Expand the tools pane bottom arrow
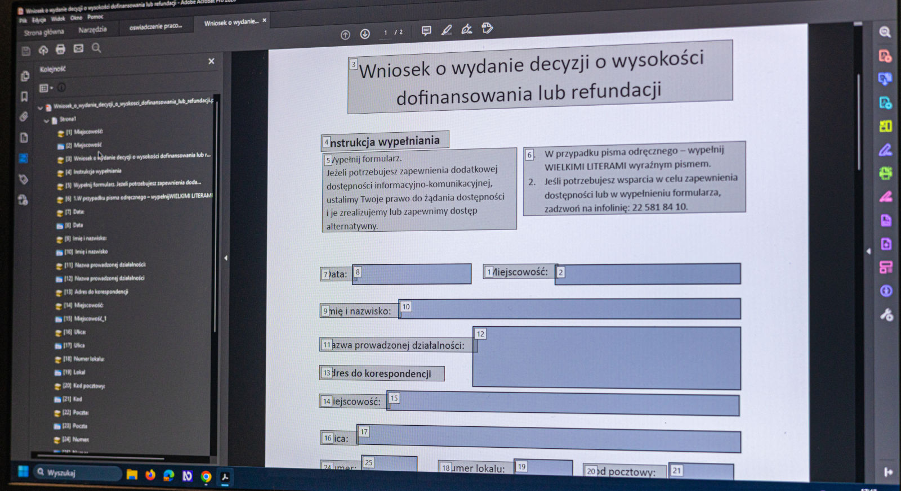This screenshot has height=491, width=901. [x=888, y=472]
